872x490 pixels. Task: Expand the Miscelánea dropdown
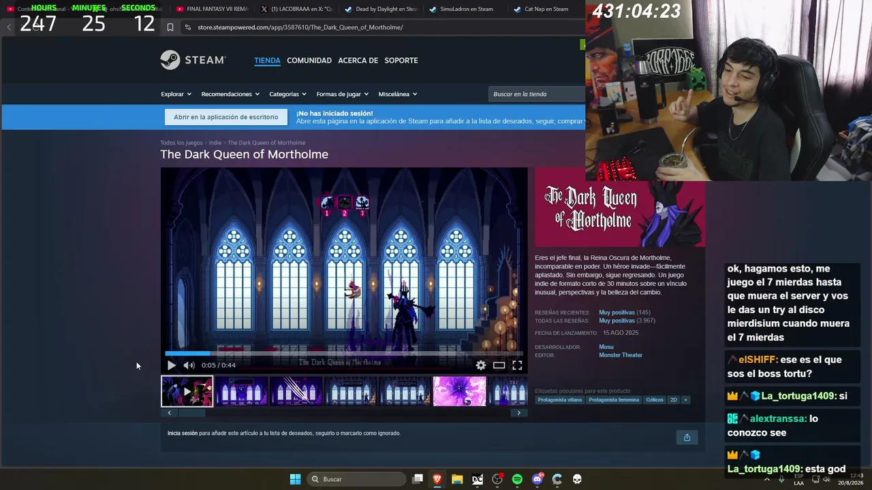click(398, 94)
